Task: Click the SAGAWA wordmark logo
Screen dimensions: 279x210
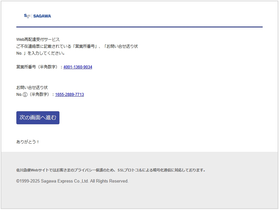Action: coord(42,16)
